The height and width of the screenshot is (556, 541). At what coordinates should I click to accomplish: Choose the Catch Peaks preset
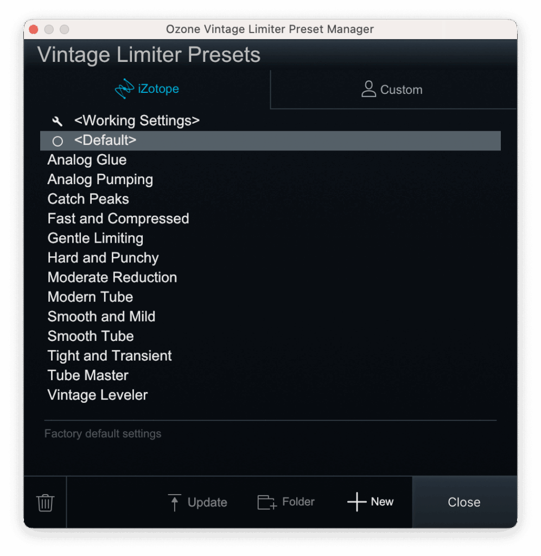88,199
